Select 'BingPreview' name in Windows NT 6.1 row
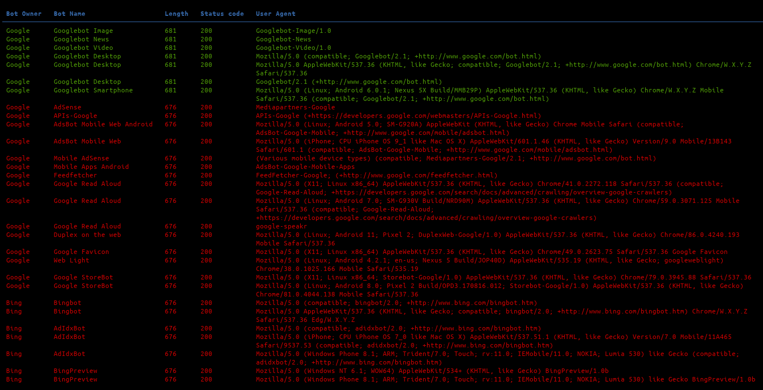The height and width of the screenshot is (390, 763). pos(75,371)
